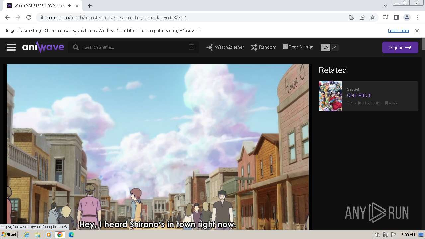Click the system tray volume icon

click(377, 235)
